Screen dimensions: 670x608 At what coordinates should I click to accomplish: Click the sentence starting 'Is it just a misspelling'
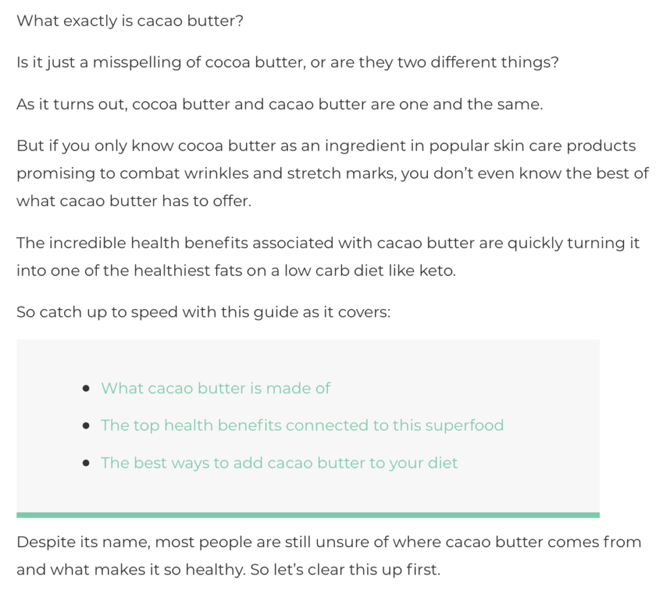288,62
